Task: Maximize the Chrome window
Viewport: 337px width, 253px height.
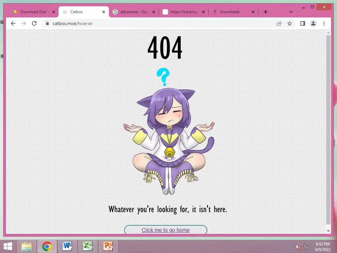Action: tap(312, 7)
